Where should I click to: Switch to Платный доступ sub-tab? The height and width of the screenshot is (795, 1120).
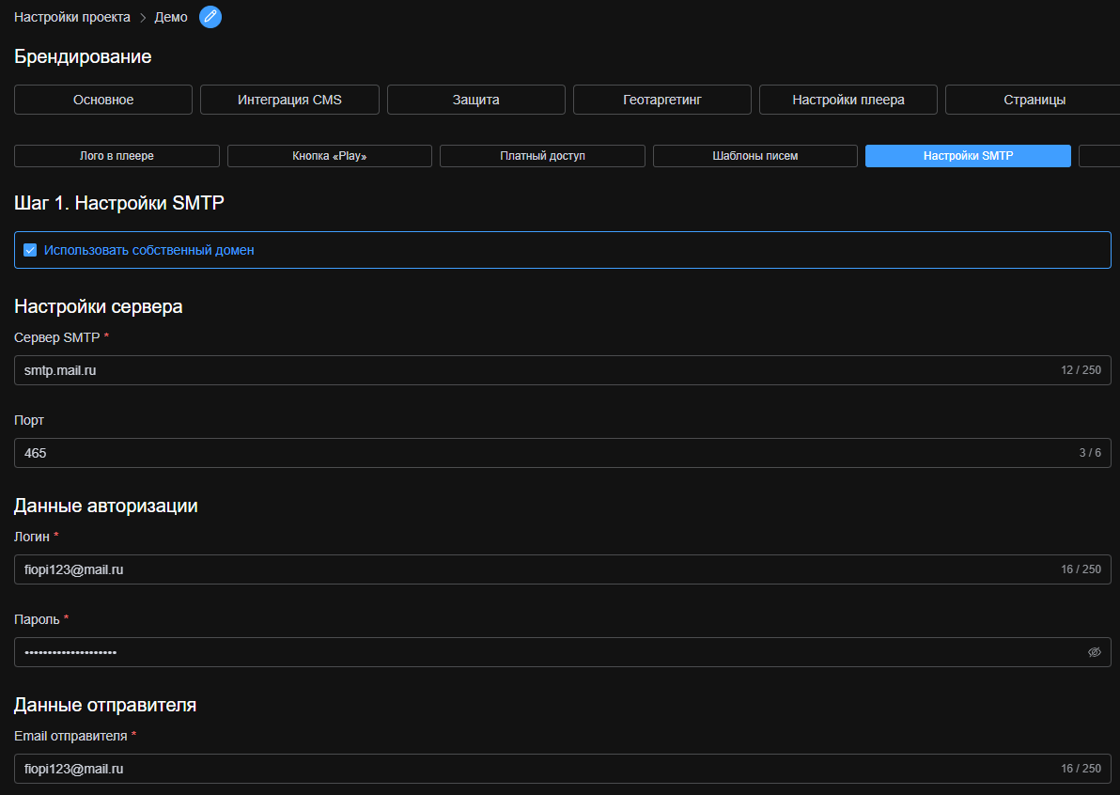pyautogui.click(x=542, y=156)
